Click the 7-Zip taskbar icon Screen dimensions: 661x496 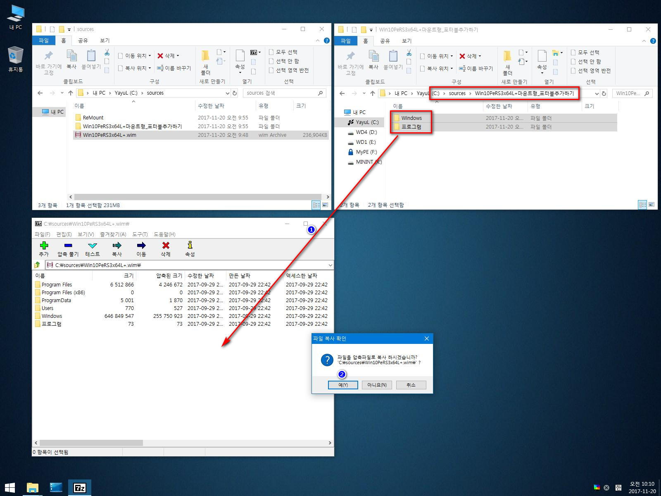pyautogui.click(x=80, y=488)
